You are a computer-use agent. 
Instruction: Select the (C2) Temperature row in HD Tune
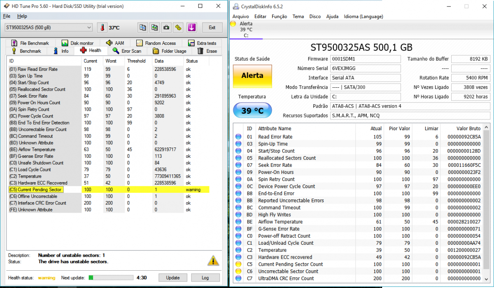[x=109, y=176]
